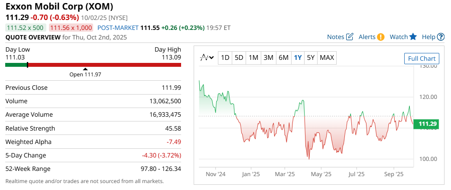Click the Watch link text
Screen dimensions: 451x190
tap(399, 37)
